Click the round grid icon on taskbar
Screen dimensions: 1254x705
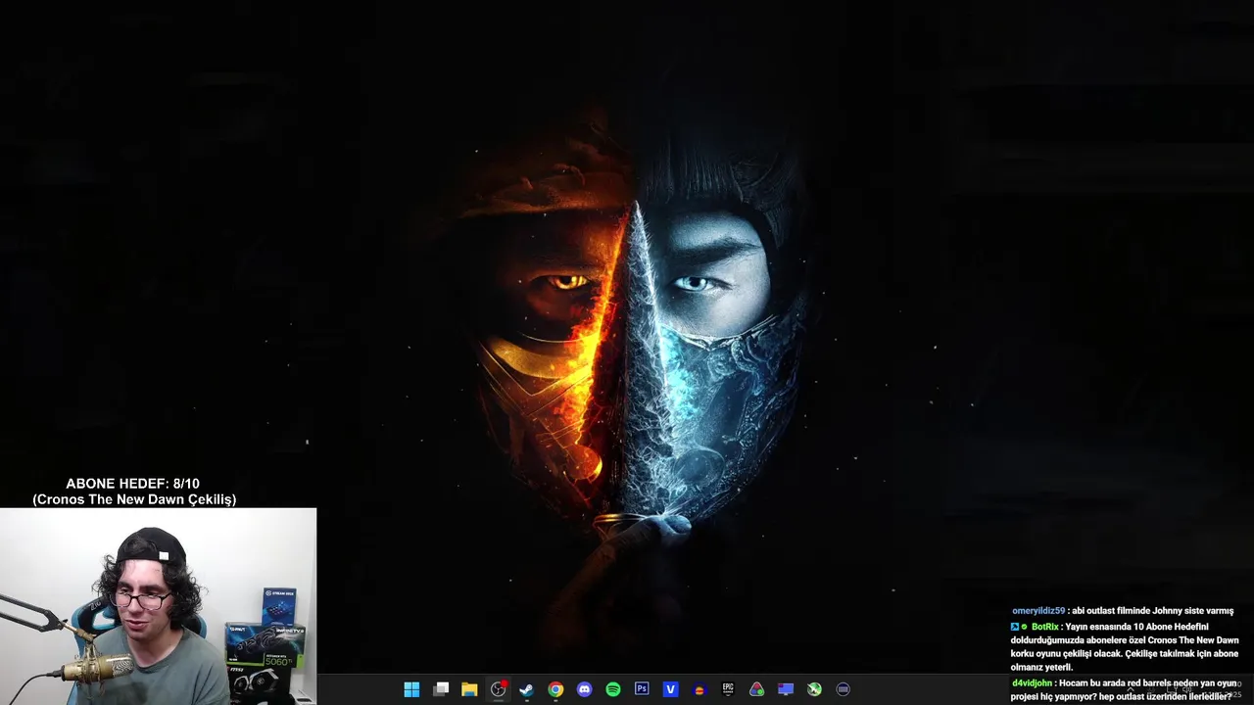pos(843,689)
